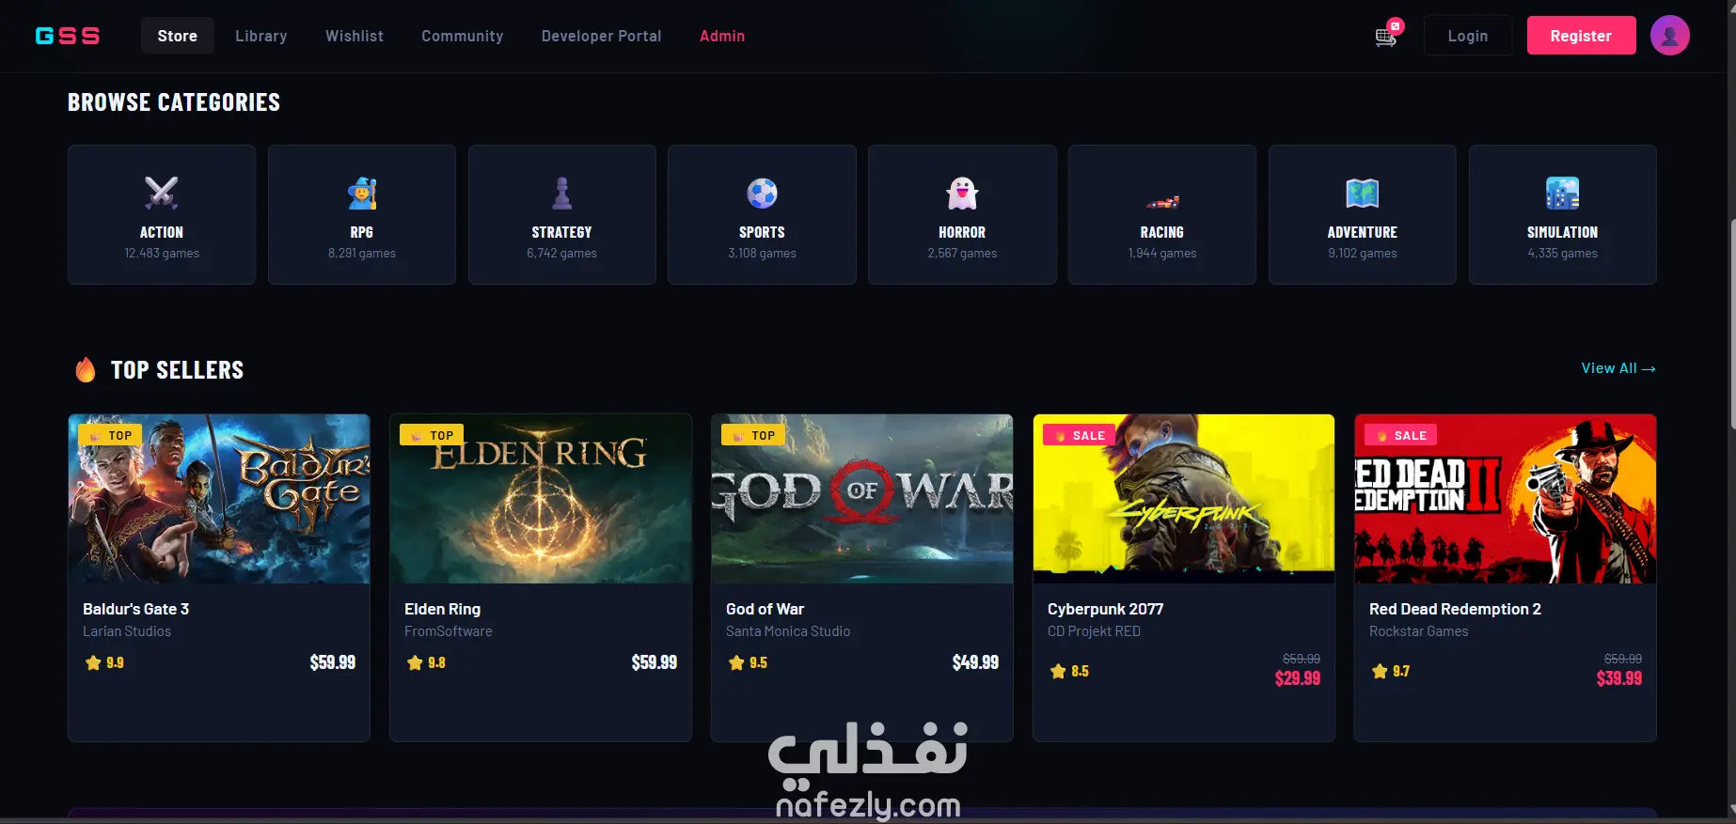Choose the RPG wizard category icon
The width and height of the screenshot is (1736, 824).
(362, 193)
